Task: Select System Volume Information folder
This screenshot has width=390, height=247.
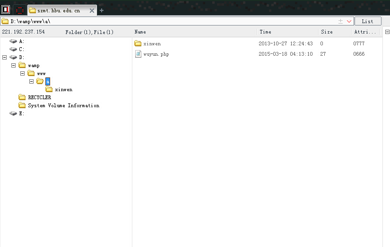Action: (64, 105)
